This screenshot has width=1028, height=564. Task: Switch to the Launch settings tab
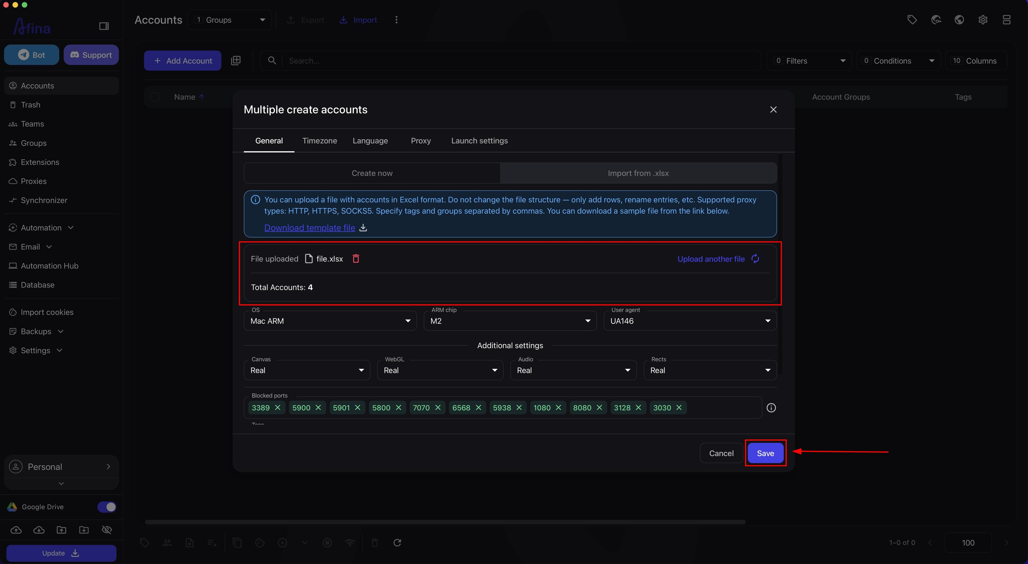tap(479, 141)
